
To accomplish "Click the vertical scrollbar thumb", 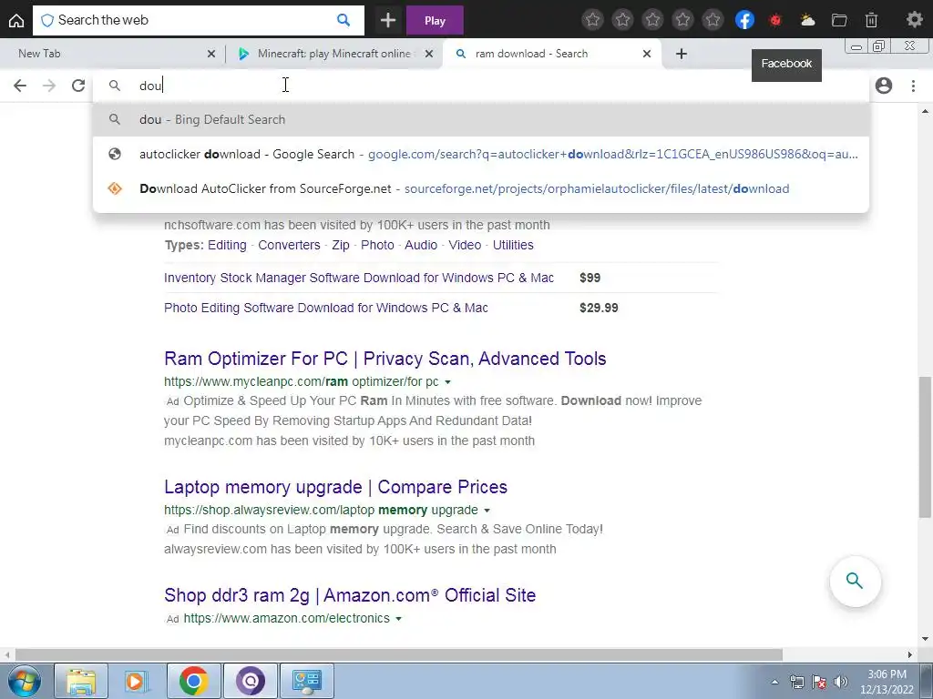I will coord(925,446).
